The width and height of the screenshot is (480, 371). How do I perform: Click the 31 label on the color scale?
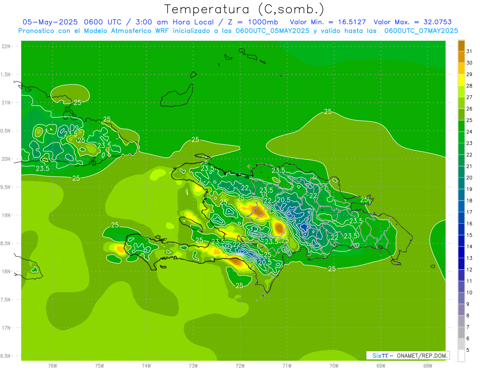(x=470, y=51)
